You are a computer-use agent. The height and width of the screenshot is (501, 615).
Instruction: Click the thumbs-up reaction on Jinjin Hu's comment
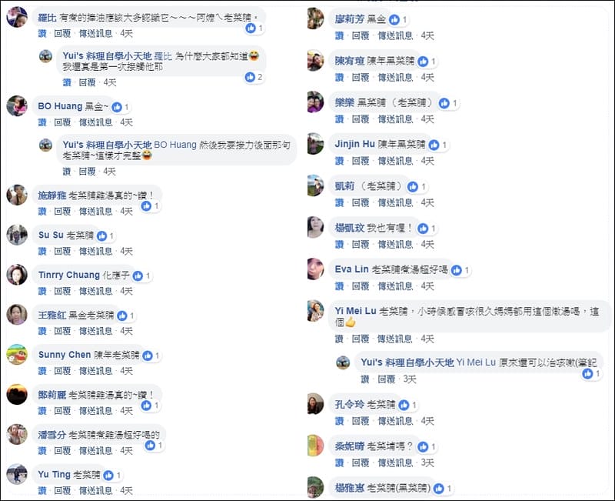(434, 145)
